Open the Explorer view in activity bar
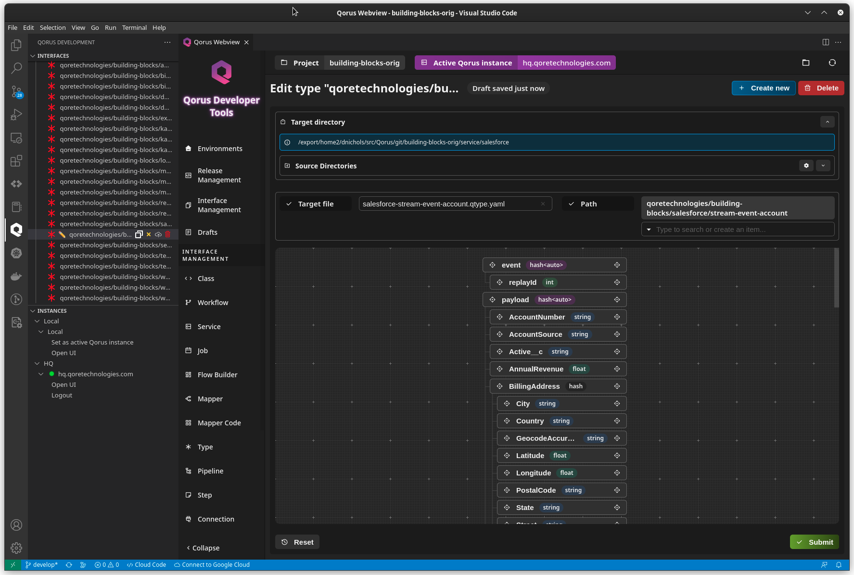Viewport: 854px width, 575px height. pos(16,45)
